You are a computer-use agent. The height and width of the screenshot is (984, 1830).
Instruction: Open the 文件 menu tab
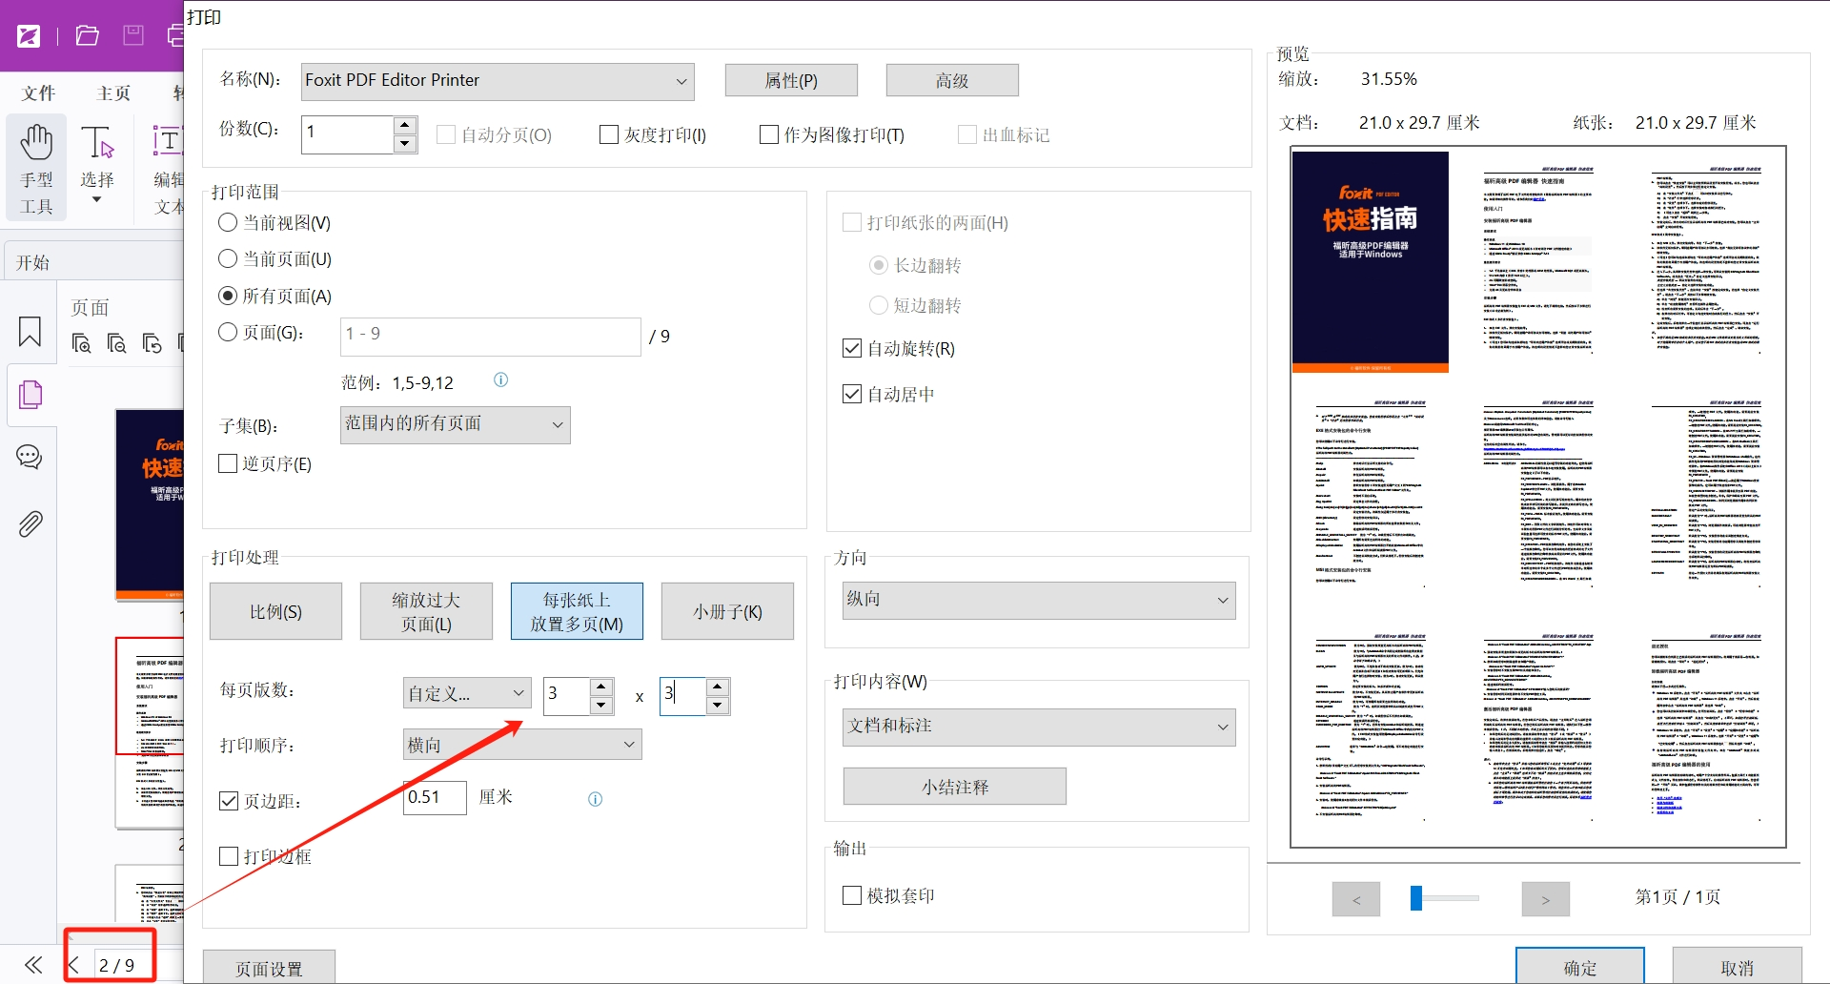click(x=38, y=92)
